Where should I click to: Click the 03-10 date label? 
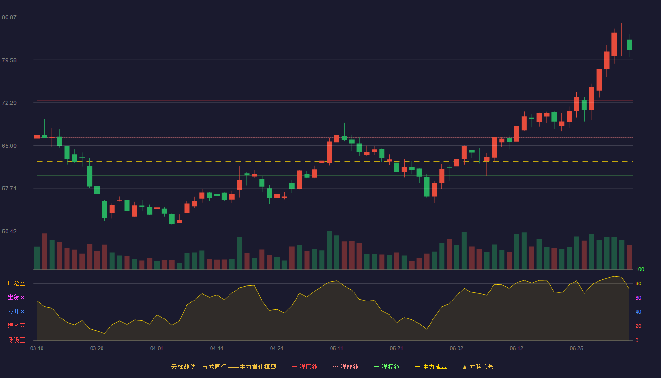point(37,348)
